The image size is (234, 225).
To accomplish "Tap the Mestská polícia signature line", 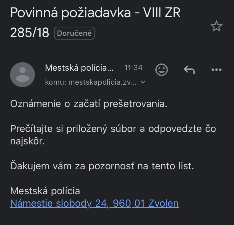I will (45, 190).
